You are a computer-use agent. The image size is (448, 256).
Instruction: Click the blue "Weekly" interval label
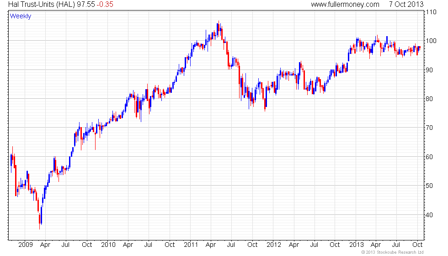point(20,16)
